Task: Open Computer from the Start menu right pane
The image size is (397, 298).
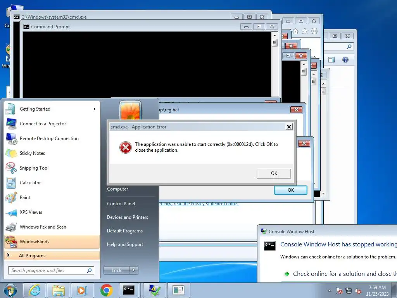Action: click(117, 189)
